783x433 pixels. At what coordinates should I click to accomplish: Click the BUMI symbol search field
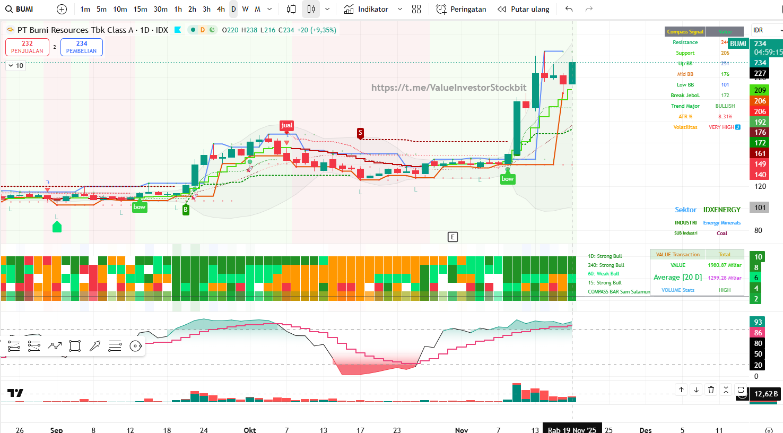(25, 9)
